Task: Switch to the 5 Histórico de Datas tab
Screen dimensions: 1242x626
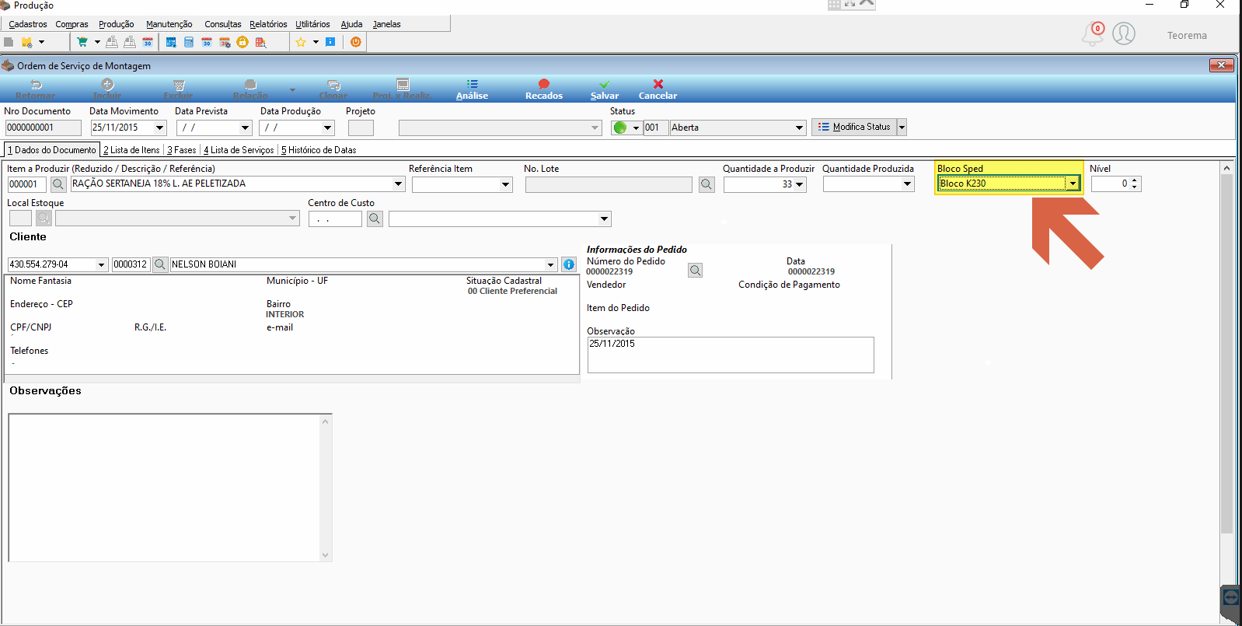Action: coord(319,150)
